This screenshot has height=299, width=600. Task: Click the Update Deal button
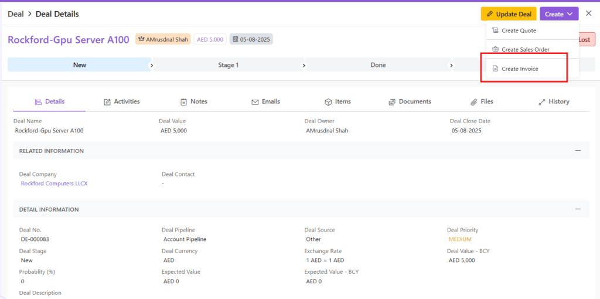508,14
